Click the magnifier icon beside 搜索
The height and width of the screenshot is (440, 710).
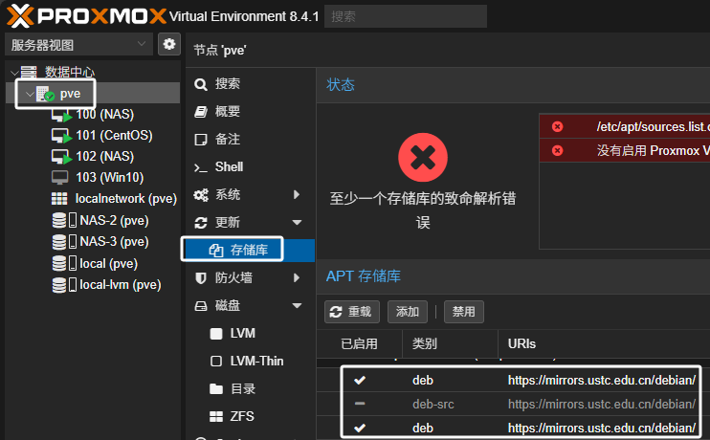(x=201, y=84)
